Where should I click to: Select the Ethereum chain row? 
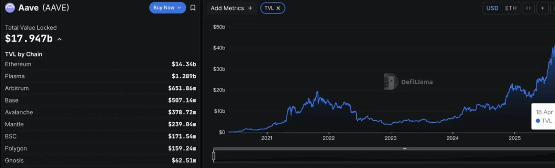point(100,64)
